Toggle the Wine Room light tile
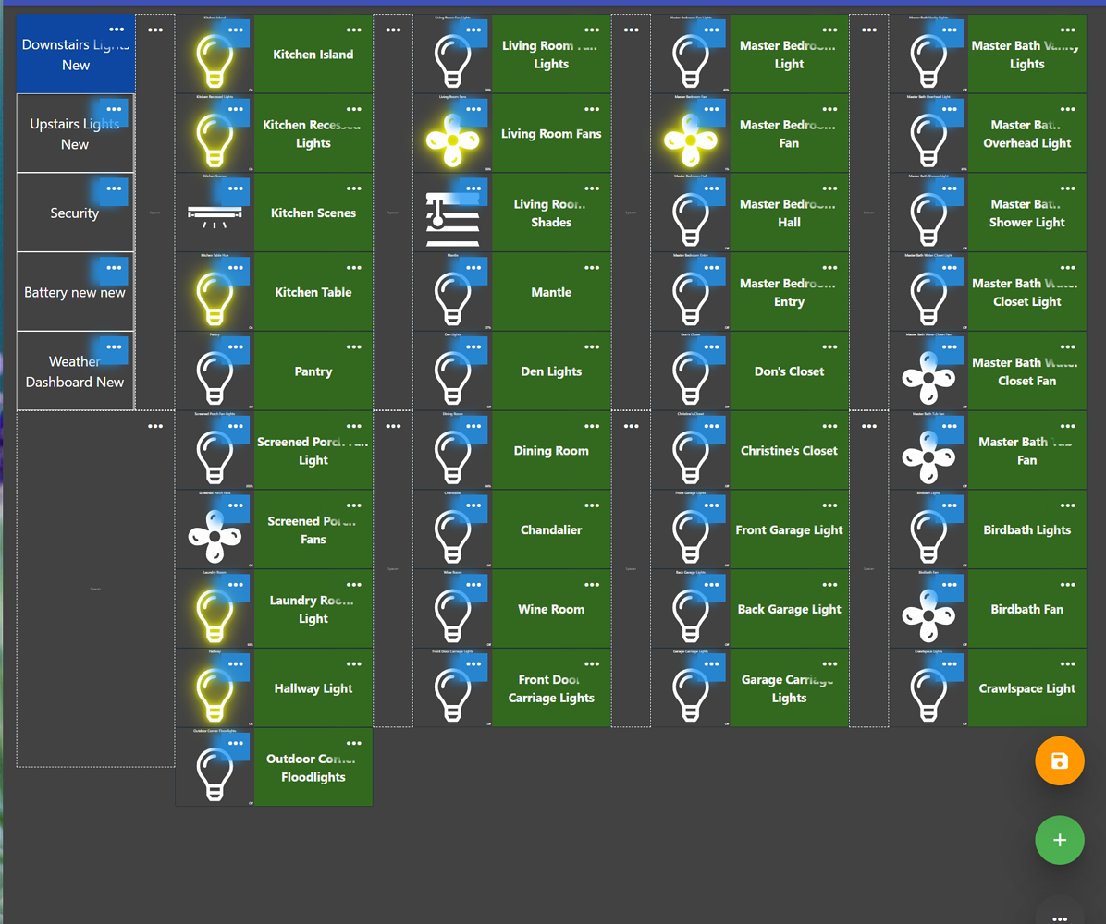Screen dimensions: 1106x924 coord(452,614)
